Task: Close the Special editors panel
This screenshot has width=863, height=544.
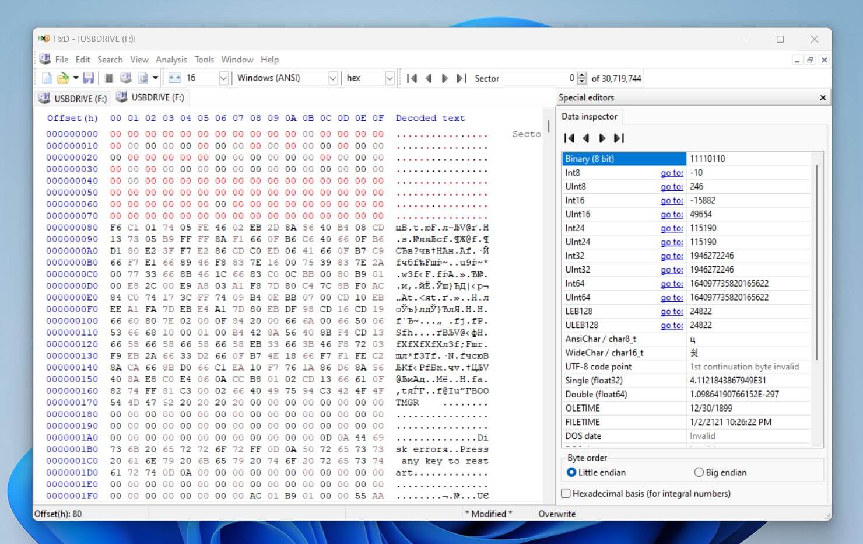Action: click(822, 97)
